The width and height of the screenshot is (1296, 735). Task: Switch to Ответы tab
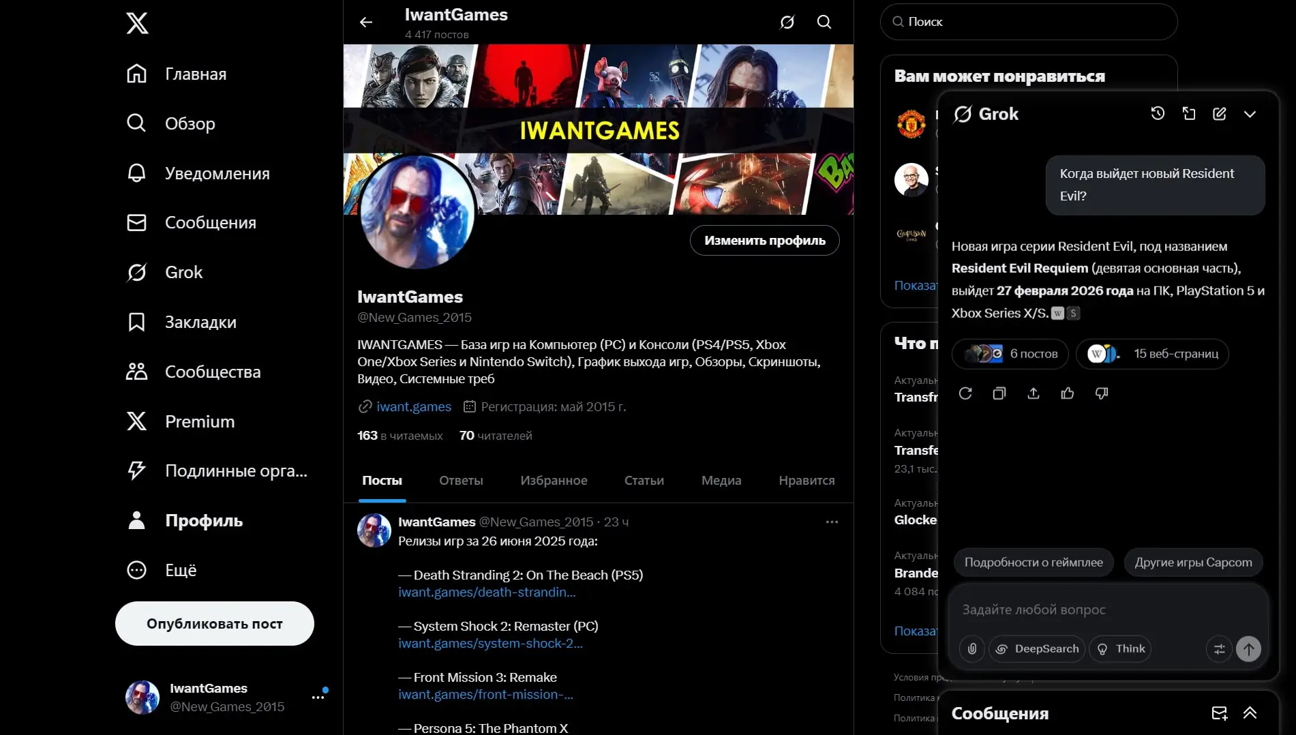tap(461, 481)
